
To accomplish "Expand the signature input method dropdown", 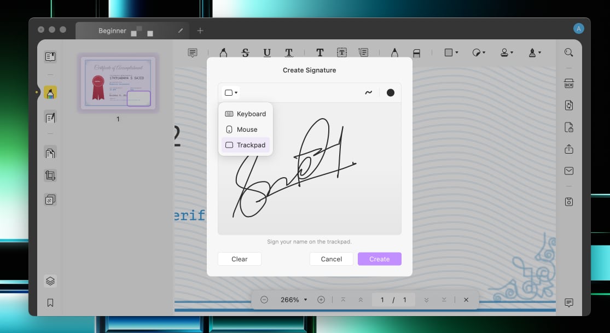I will pos(231,92).
